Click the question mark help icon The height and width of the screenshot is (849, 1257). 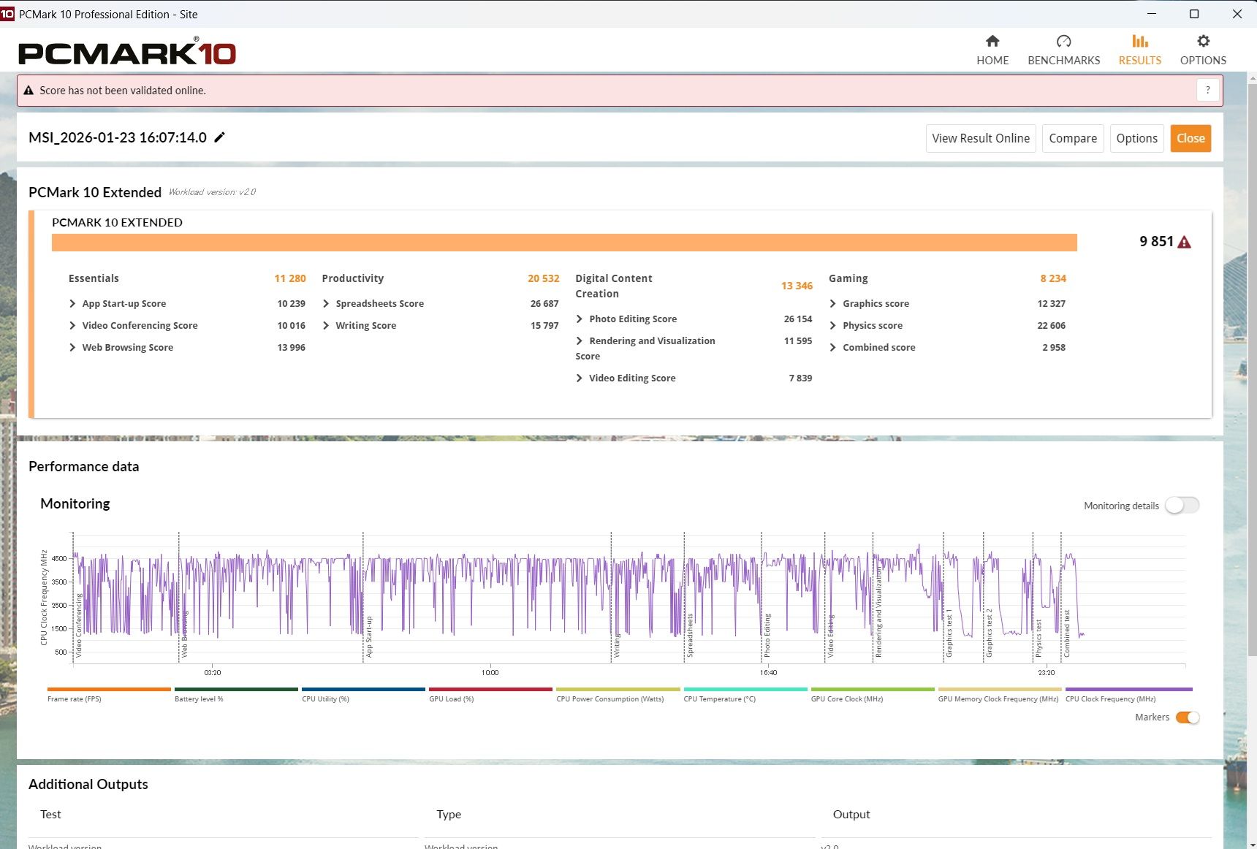[x=1207, y=90]
